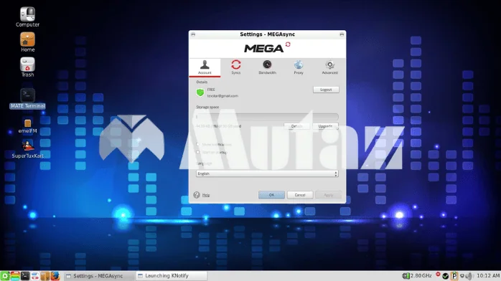Select the Trash desktop icon
The width and height of the screenshot is (501, 281).
27,67
